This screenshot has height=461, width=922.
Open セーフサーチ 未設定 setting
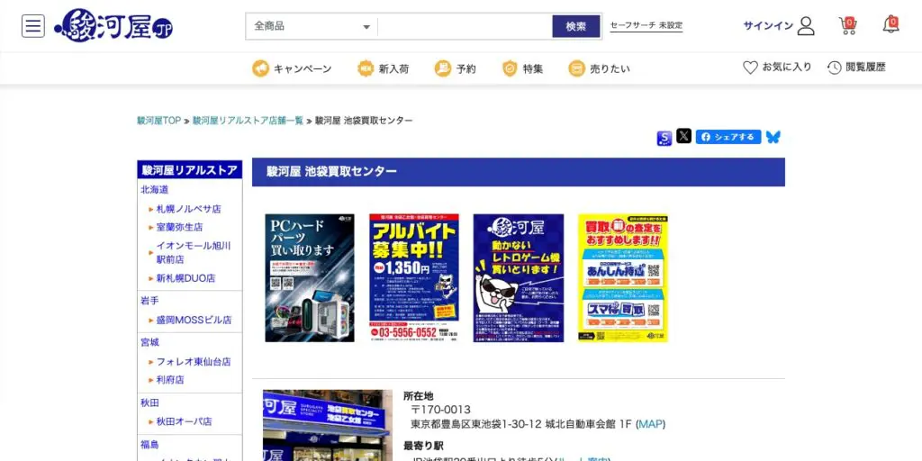click(x=646, y=26)
